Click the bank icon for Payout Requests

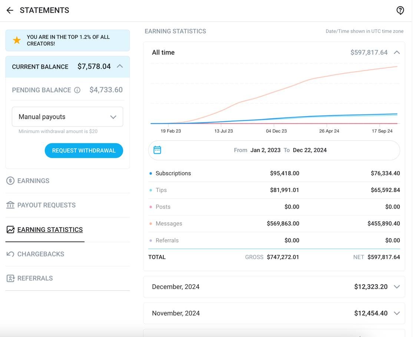point(10,205)
